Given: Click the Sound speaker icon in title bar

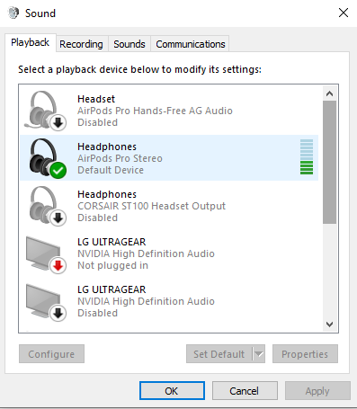Looking at the screenshot, I should [x=13, y=13].
